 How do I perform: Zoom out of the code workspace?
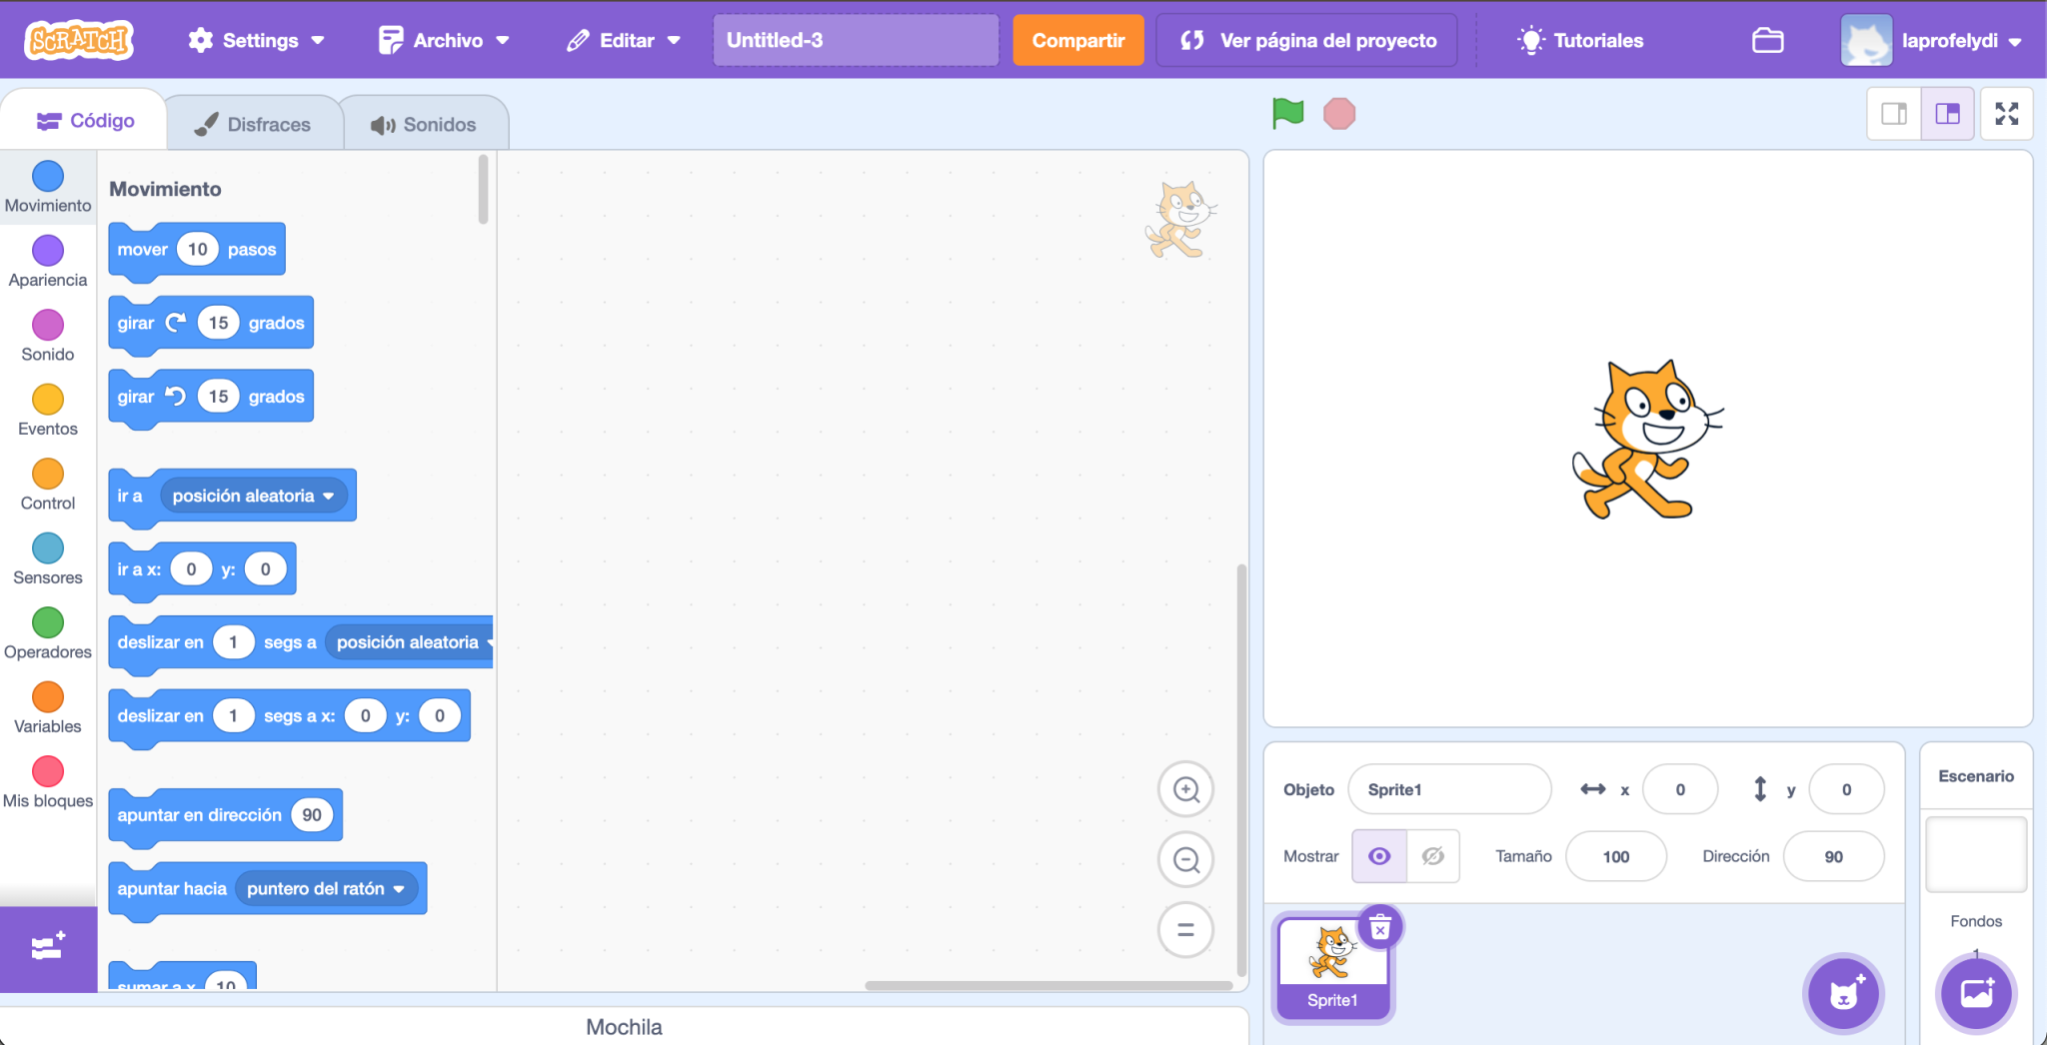tap(1185, 859)
